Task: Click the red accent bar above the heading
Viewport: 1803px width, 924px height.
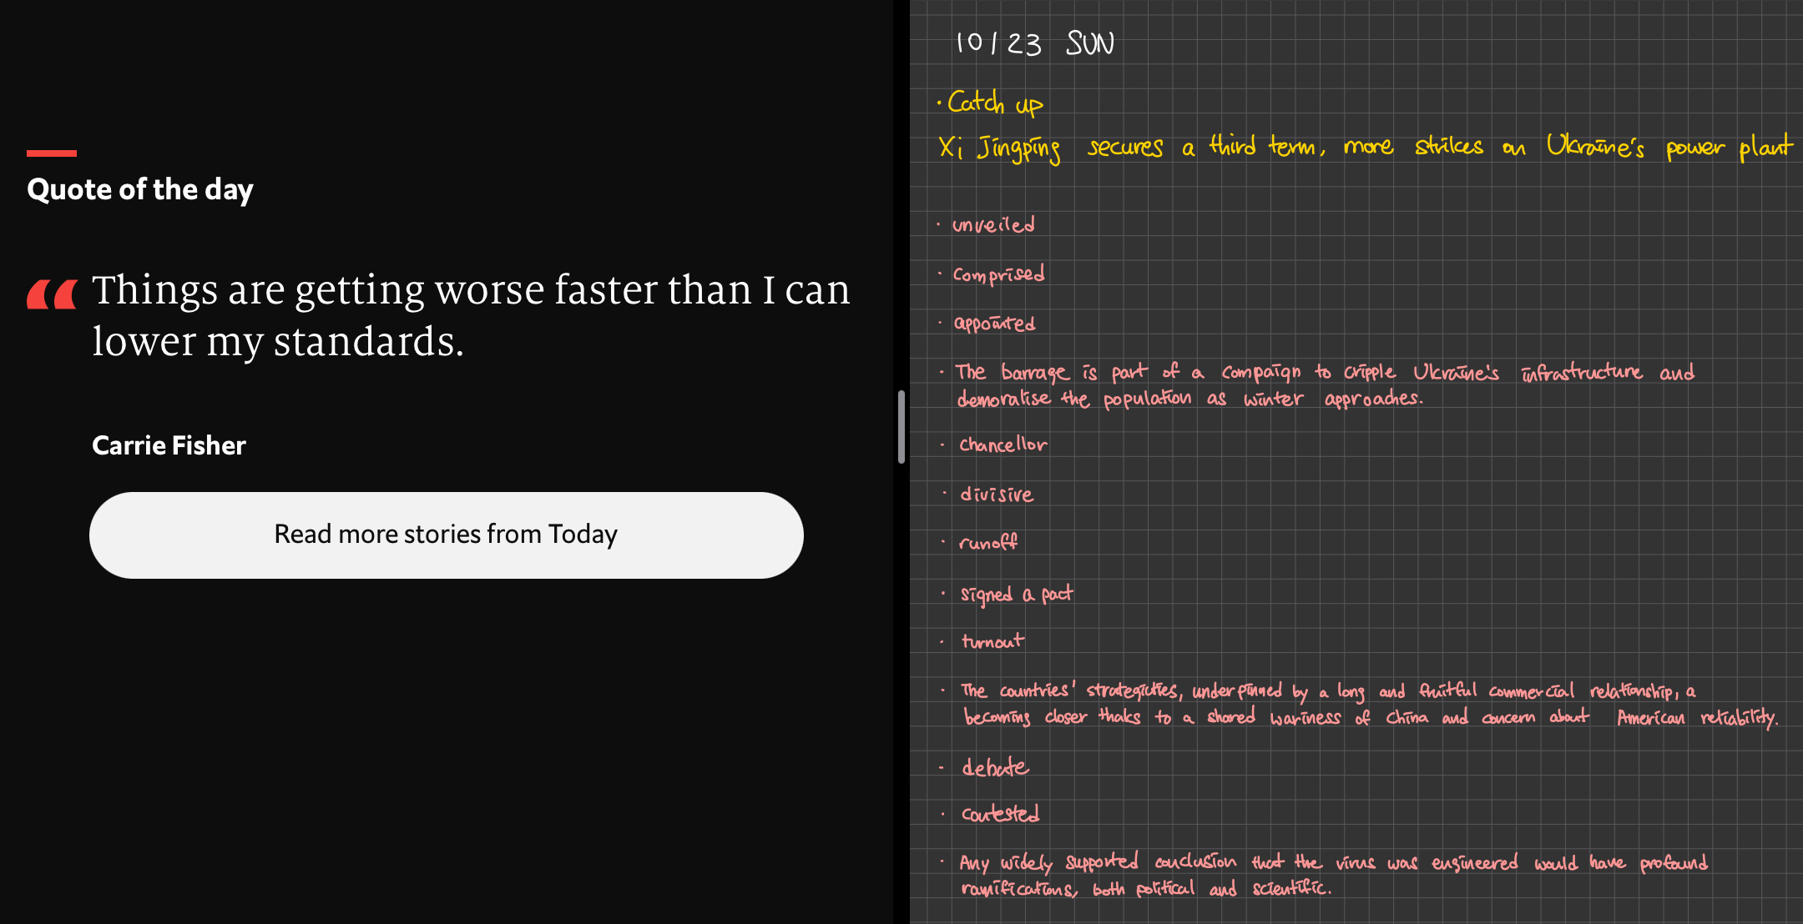Action: point(52,153)
